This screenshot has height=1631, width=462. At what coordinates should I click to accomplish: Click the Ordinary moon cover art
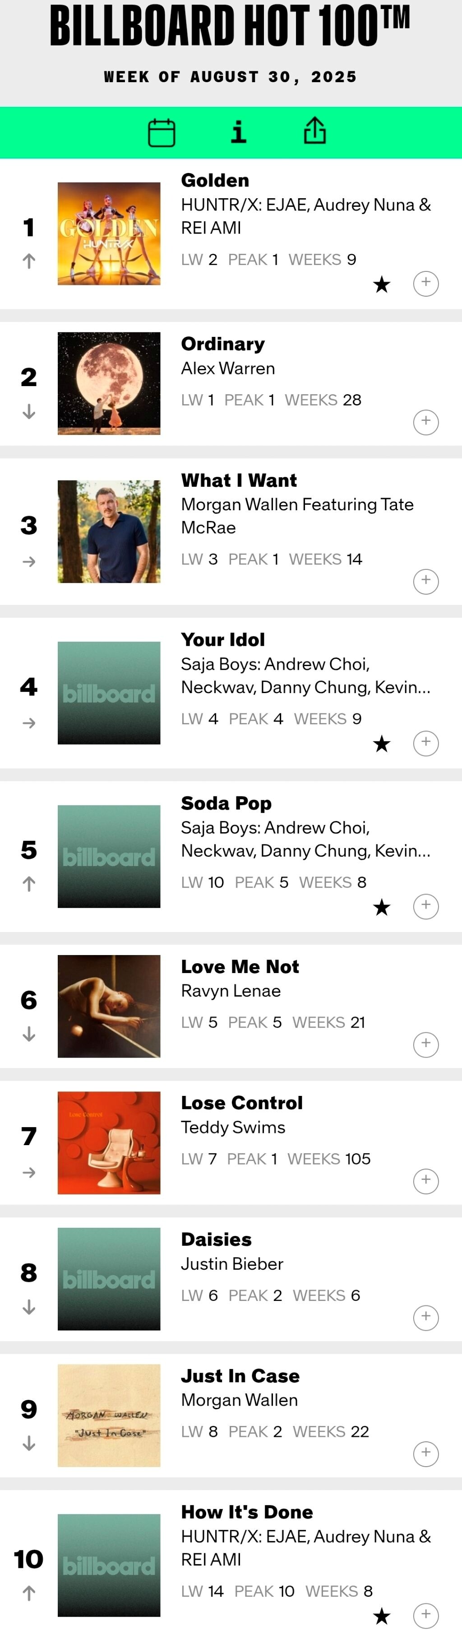click(x=109, y=383)
